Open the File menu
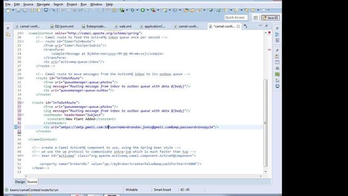 tap(8, 4)
